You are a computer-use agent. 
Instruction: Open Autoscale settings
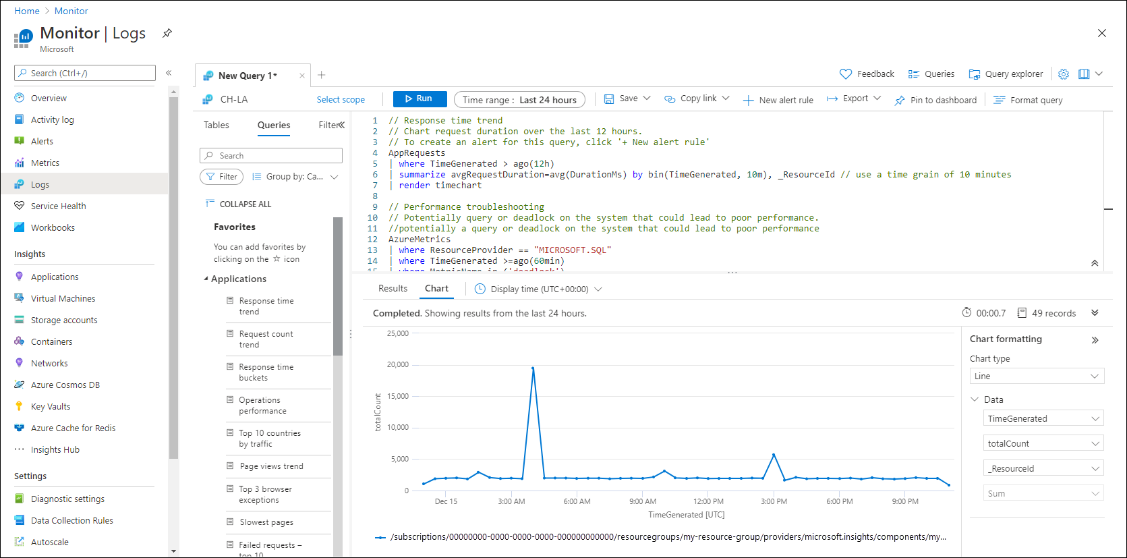click(49, 542)
